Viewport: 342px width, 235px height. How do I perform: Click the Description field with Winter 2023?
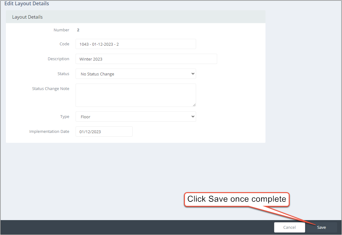pos(146,59)
